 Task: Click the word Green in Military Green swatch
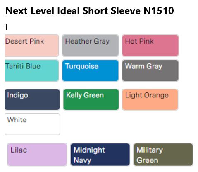(148, 160)
